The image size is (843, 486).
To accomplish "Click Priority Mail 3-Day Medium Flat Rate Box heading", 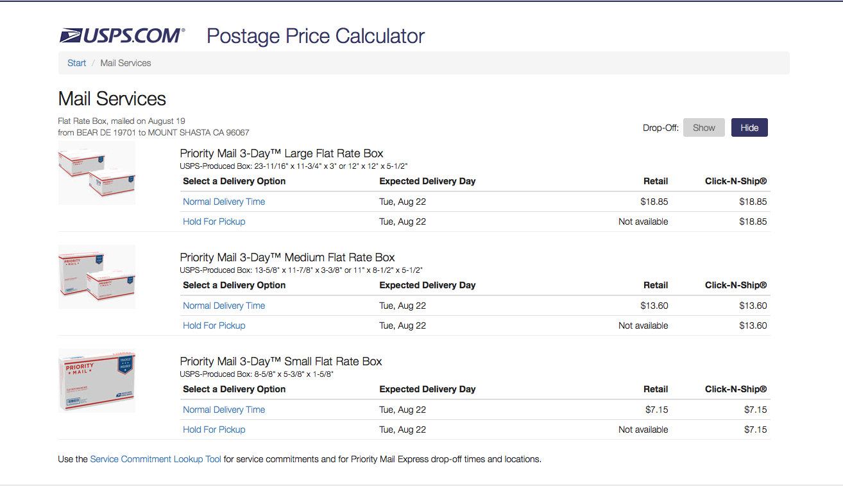I will point(287,257).
